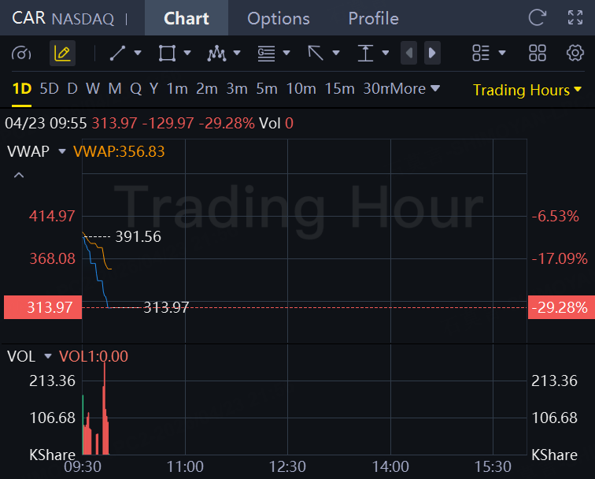Choose the wave pattern drawing tool

pos(216,54)
